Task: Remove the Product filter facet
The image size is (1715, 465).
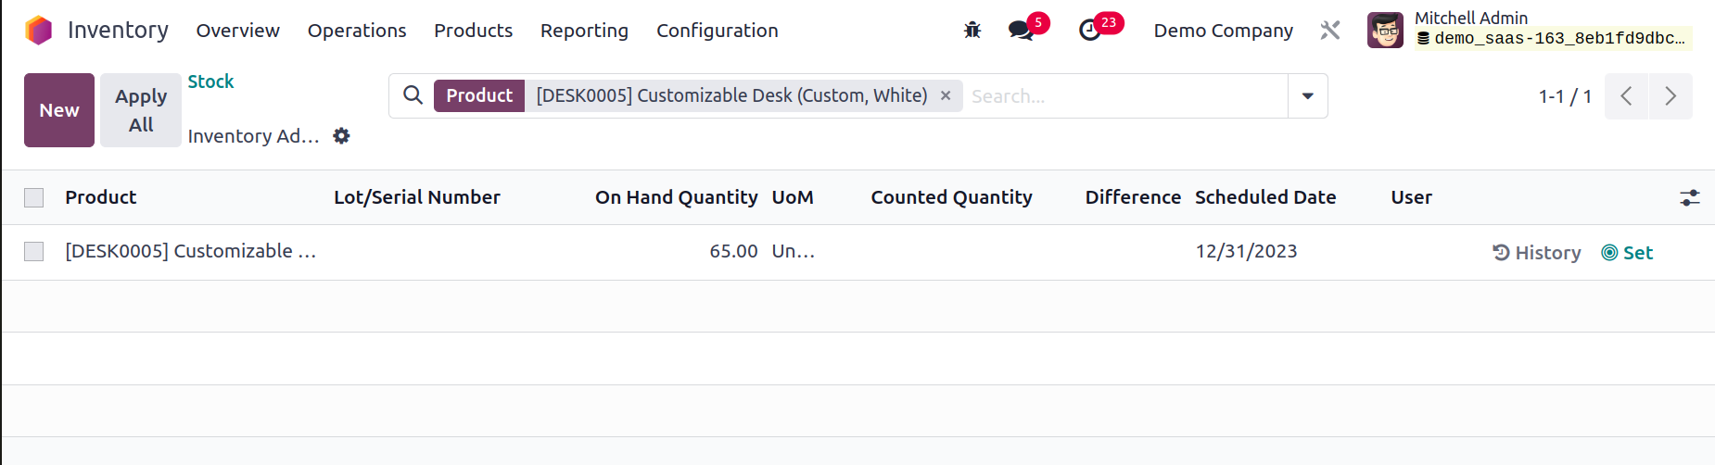Action: (946, 95)
